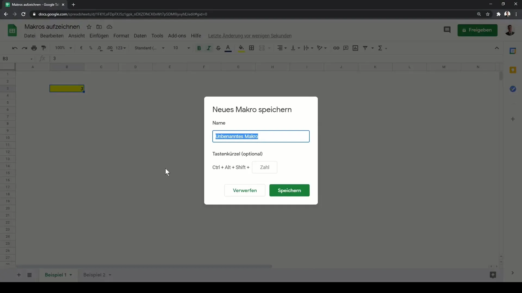Open the Einfügen menu
Screen dimensions: 522x293
coord(99,36)
